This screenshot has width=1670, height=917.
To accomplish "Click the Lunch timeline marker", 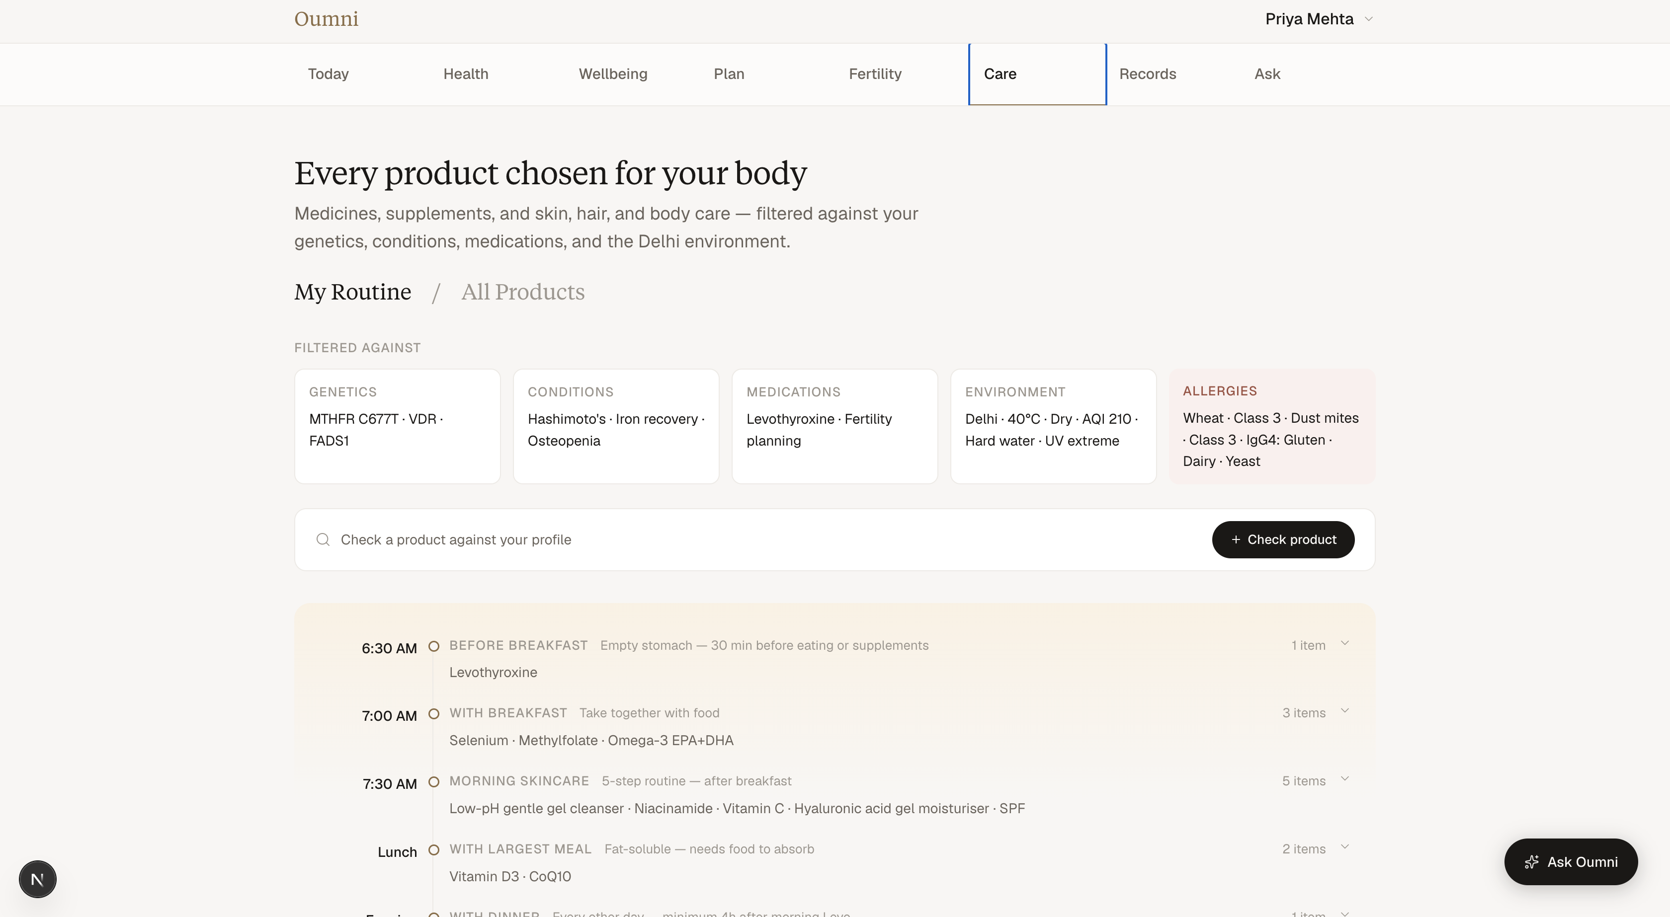I will (434, 849).
